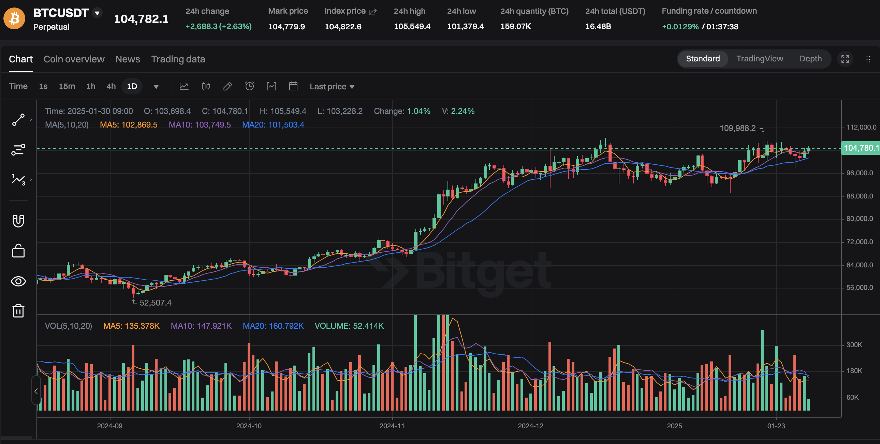Click the candlestick chart type icon
Image resolution: width=880 pixels, height=444 pixels.
(206, 86)
